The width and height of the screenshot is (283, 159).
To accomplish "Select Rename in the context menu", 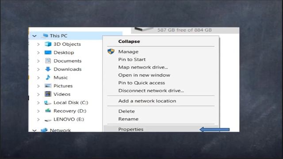I will point(128,119).
